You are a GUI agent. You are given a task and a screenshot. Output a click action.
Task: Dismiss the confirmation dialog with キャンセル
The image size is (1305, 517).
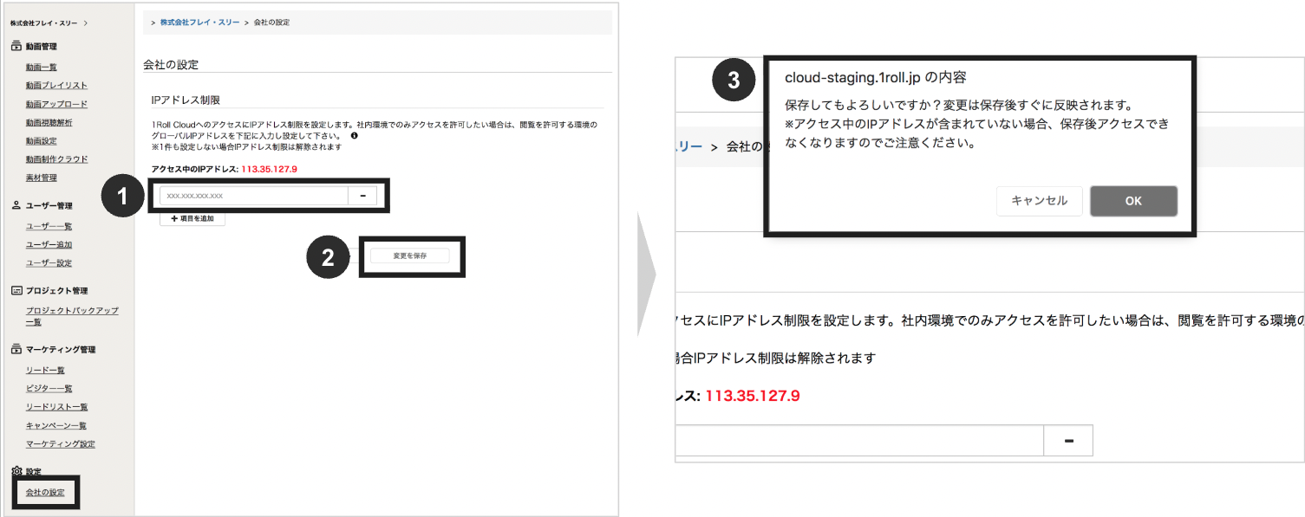[1038, 200]
